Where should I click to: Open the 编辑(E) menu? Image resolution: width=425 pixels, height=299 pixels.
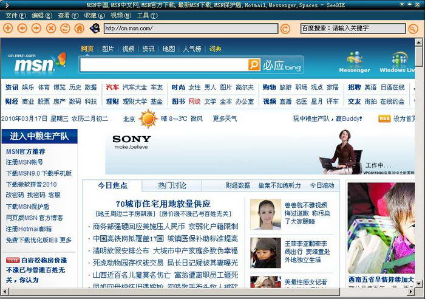(42, 16)
